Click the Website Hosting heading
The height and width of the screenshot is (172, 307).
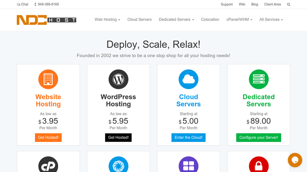click(x=48, y=100)
